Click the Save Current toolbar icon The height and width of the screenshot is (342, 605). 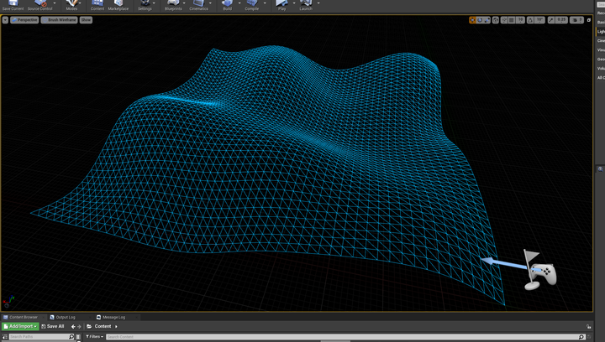(x=13, y=5)
